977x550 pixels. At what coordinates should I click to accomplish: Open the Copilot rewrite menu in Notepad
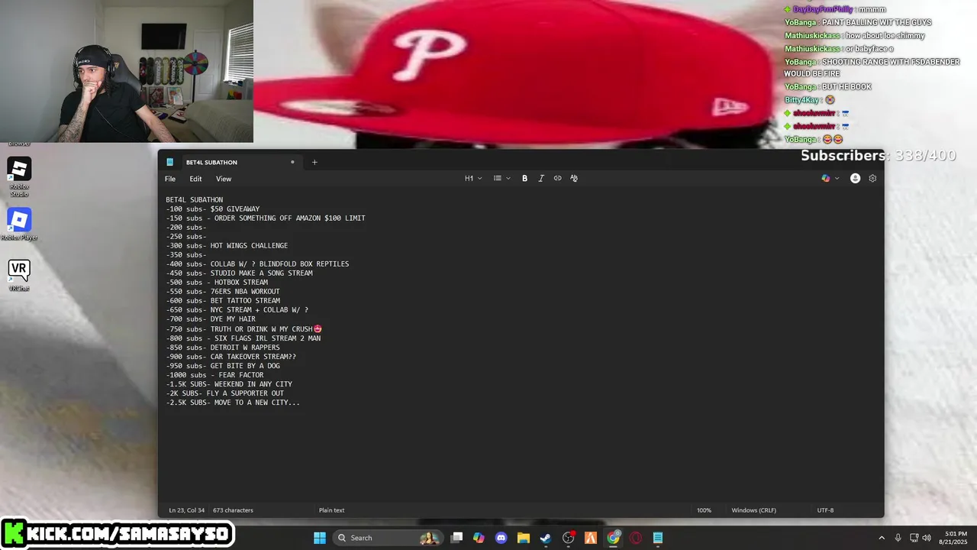(x=830, y=178)
